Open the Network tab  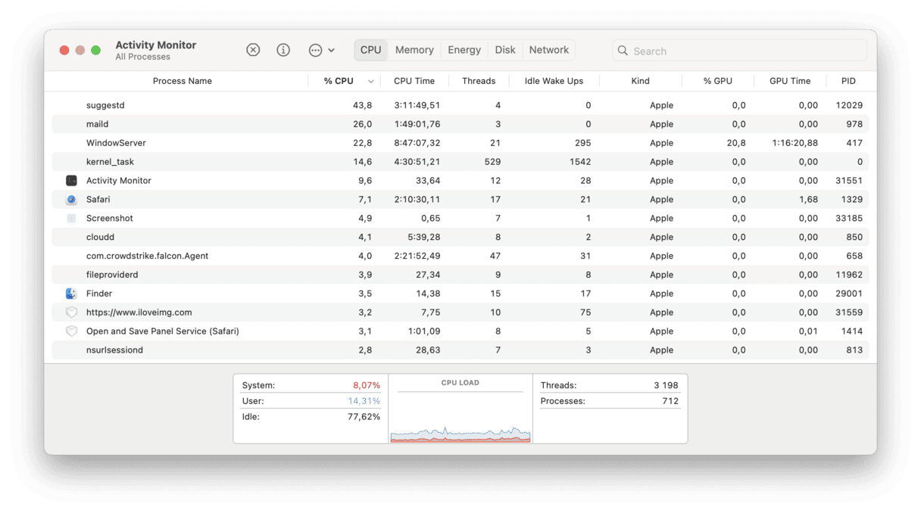pos(548,50)
